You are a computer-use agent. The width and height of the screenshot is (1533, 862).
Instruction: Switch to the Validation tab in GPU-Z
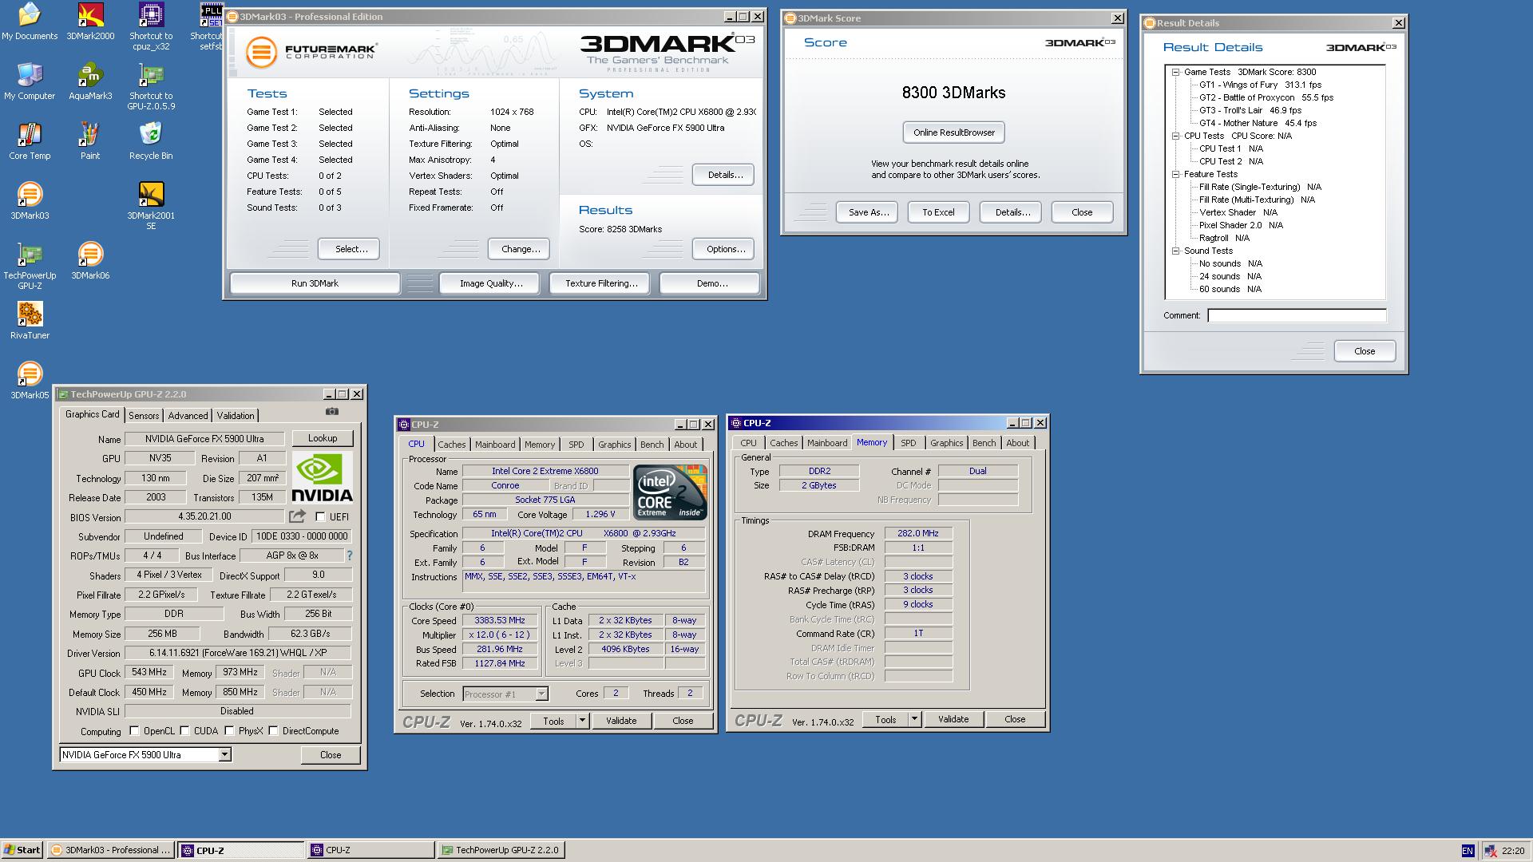[x=236, y=416]
